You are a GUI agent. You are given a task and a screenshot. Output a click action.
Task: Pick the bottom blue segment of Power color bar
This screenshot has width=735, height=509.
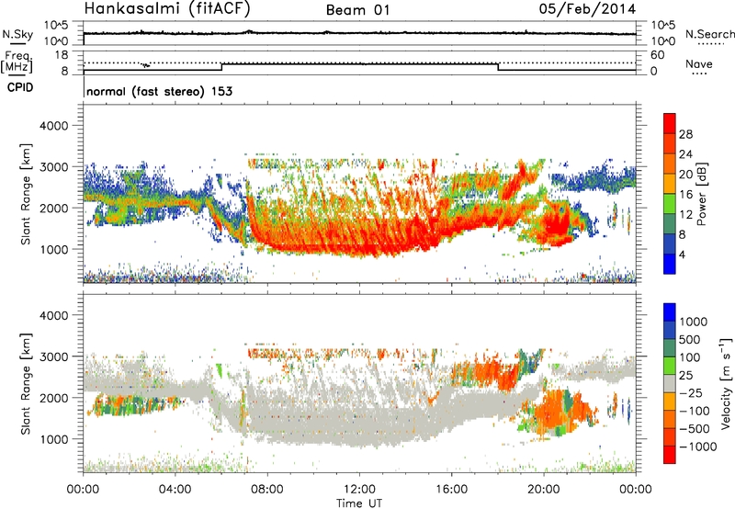click(670, 264)
